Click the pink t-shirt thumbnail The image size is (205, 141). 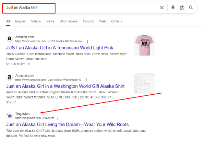144,45
